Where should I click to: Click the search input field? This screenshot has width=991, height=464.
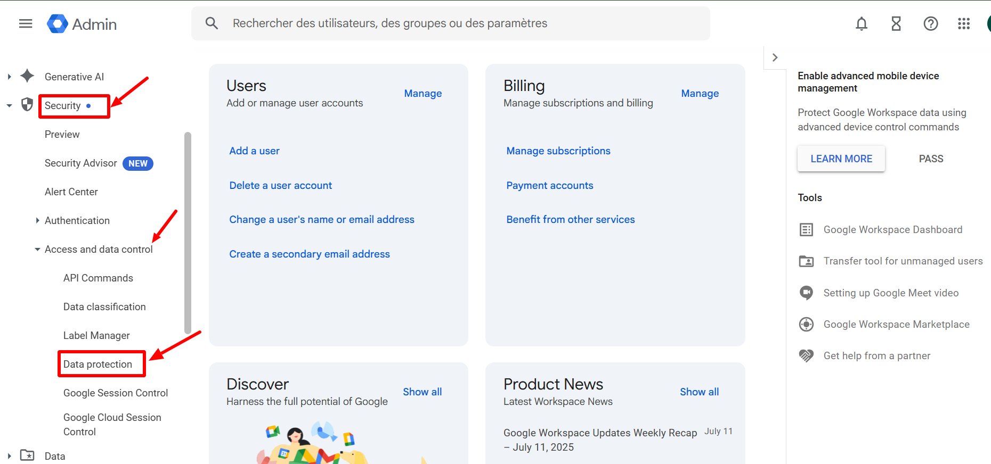[450, 23]
